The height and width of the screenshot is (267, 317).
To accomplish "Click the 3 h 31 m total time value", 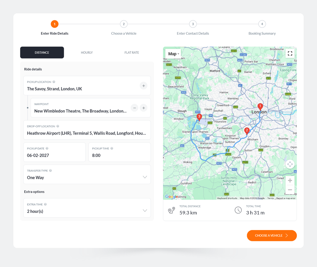I will point(255,213).
